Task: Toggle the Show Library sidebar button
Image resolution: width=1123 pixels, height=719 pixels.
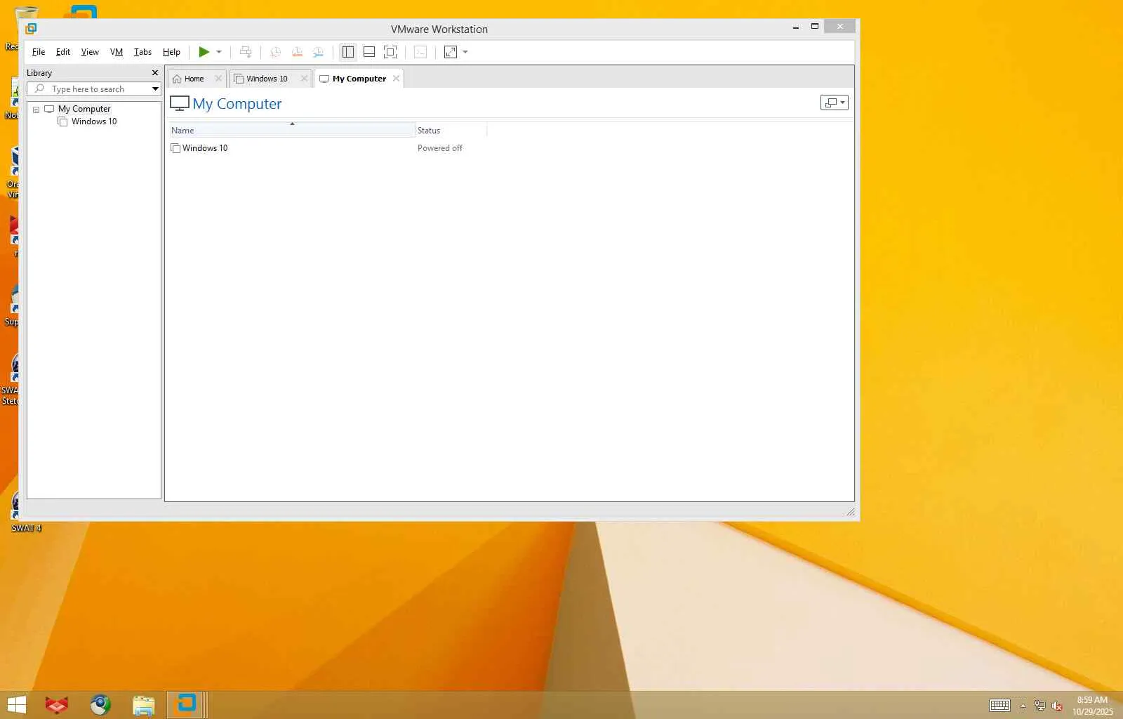Action: pyautogui.click(x=347, y=52)
